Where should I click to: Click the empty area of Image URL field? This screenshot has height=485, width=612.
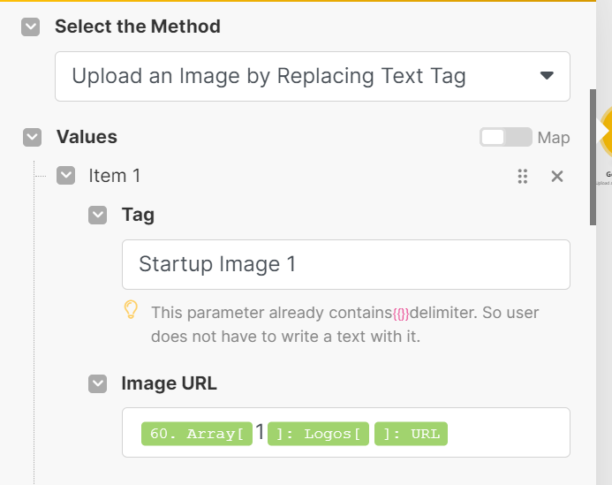pos(508,433)
